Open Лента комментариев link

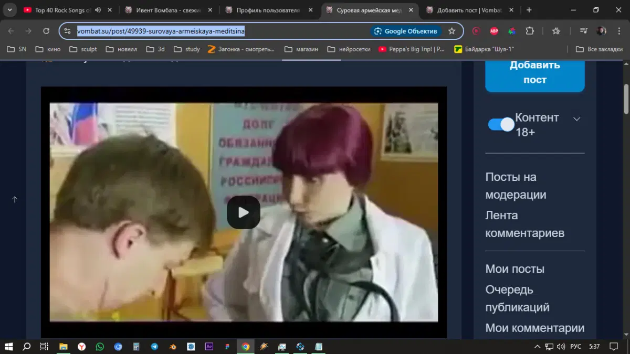pos(524,224)
